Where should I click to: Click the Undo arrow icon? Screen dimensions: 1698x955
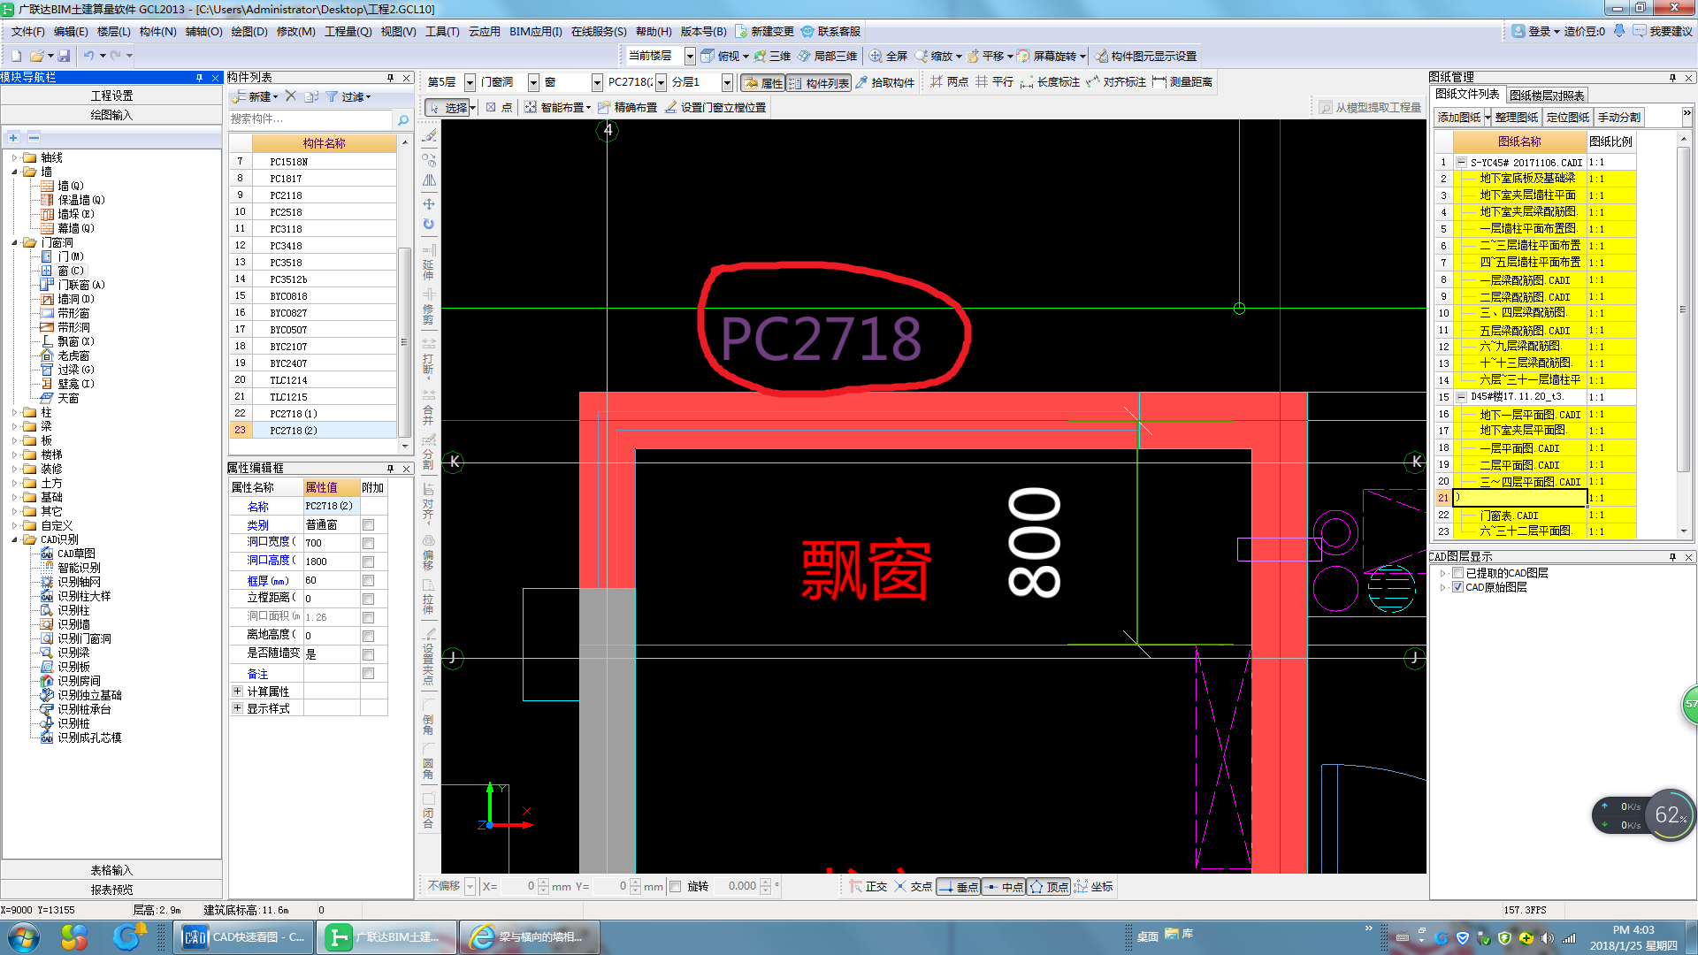(x=88, y=56)
